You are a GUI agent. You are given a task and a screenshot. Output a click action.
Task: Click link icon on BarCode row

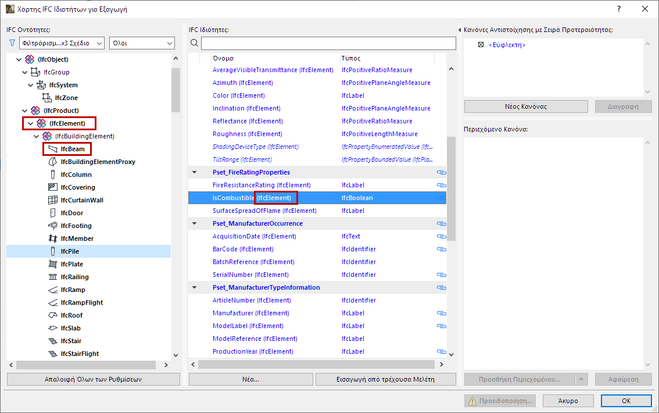point(441,250)
